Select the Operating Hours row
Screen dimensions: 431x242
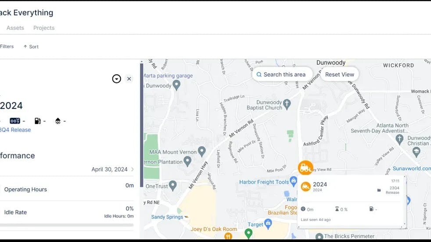[67, 189]
